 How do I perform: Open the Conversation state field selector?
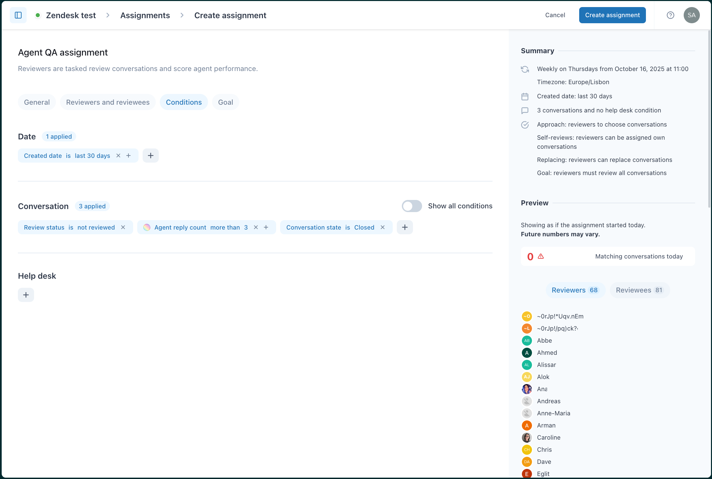314,227
